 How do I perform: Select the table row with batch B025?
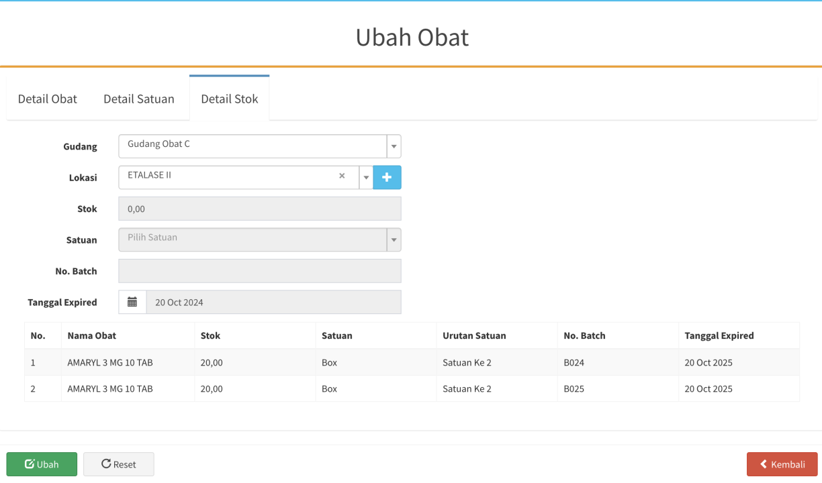(412, 388)
